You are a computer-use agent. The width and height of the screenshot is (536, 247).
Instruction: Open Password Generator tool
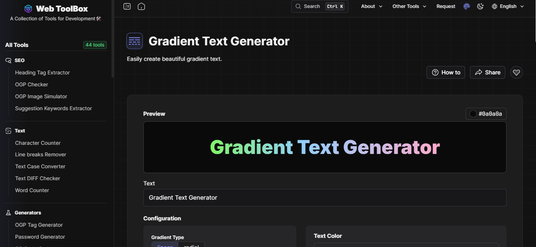[40, 237]
